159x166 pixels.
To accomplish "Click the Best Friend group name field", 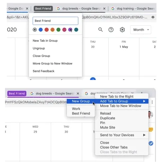I will click(55, 21).
